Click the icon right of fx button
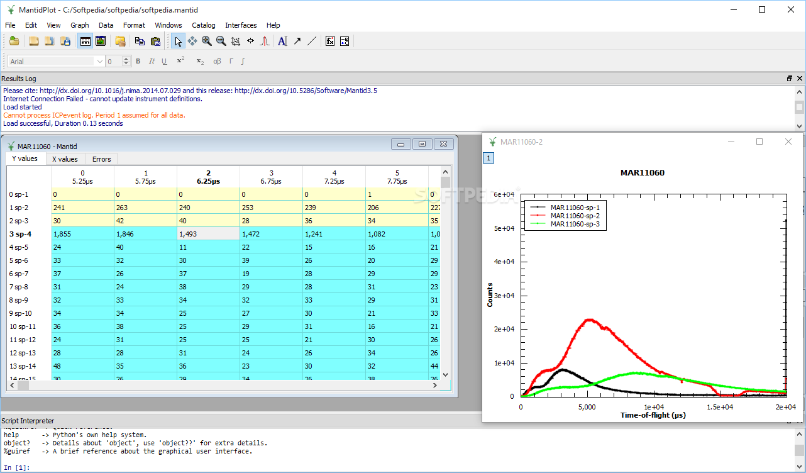This screenshot has height=473, width=806. point(345,41)
